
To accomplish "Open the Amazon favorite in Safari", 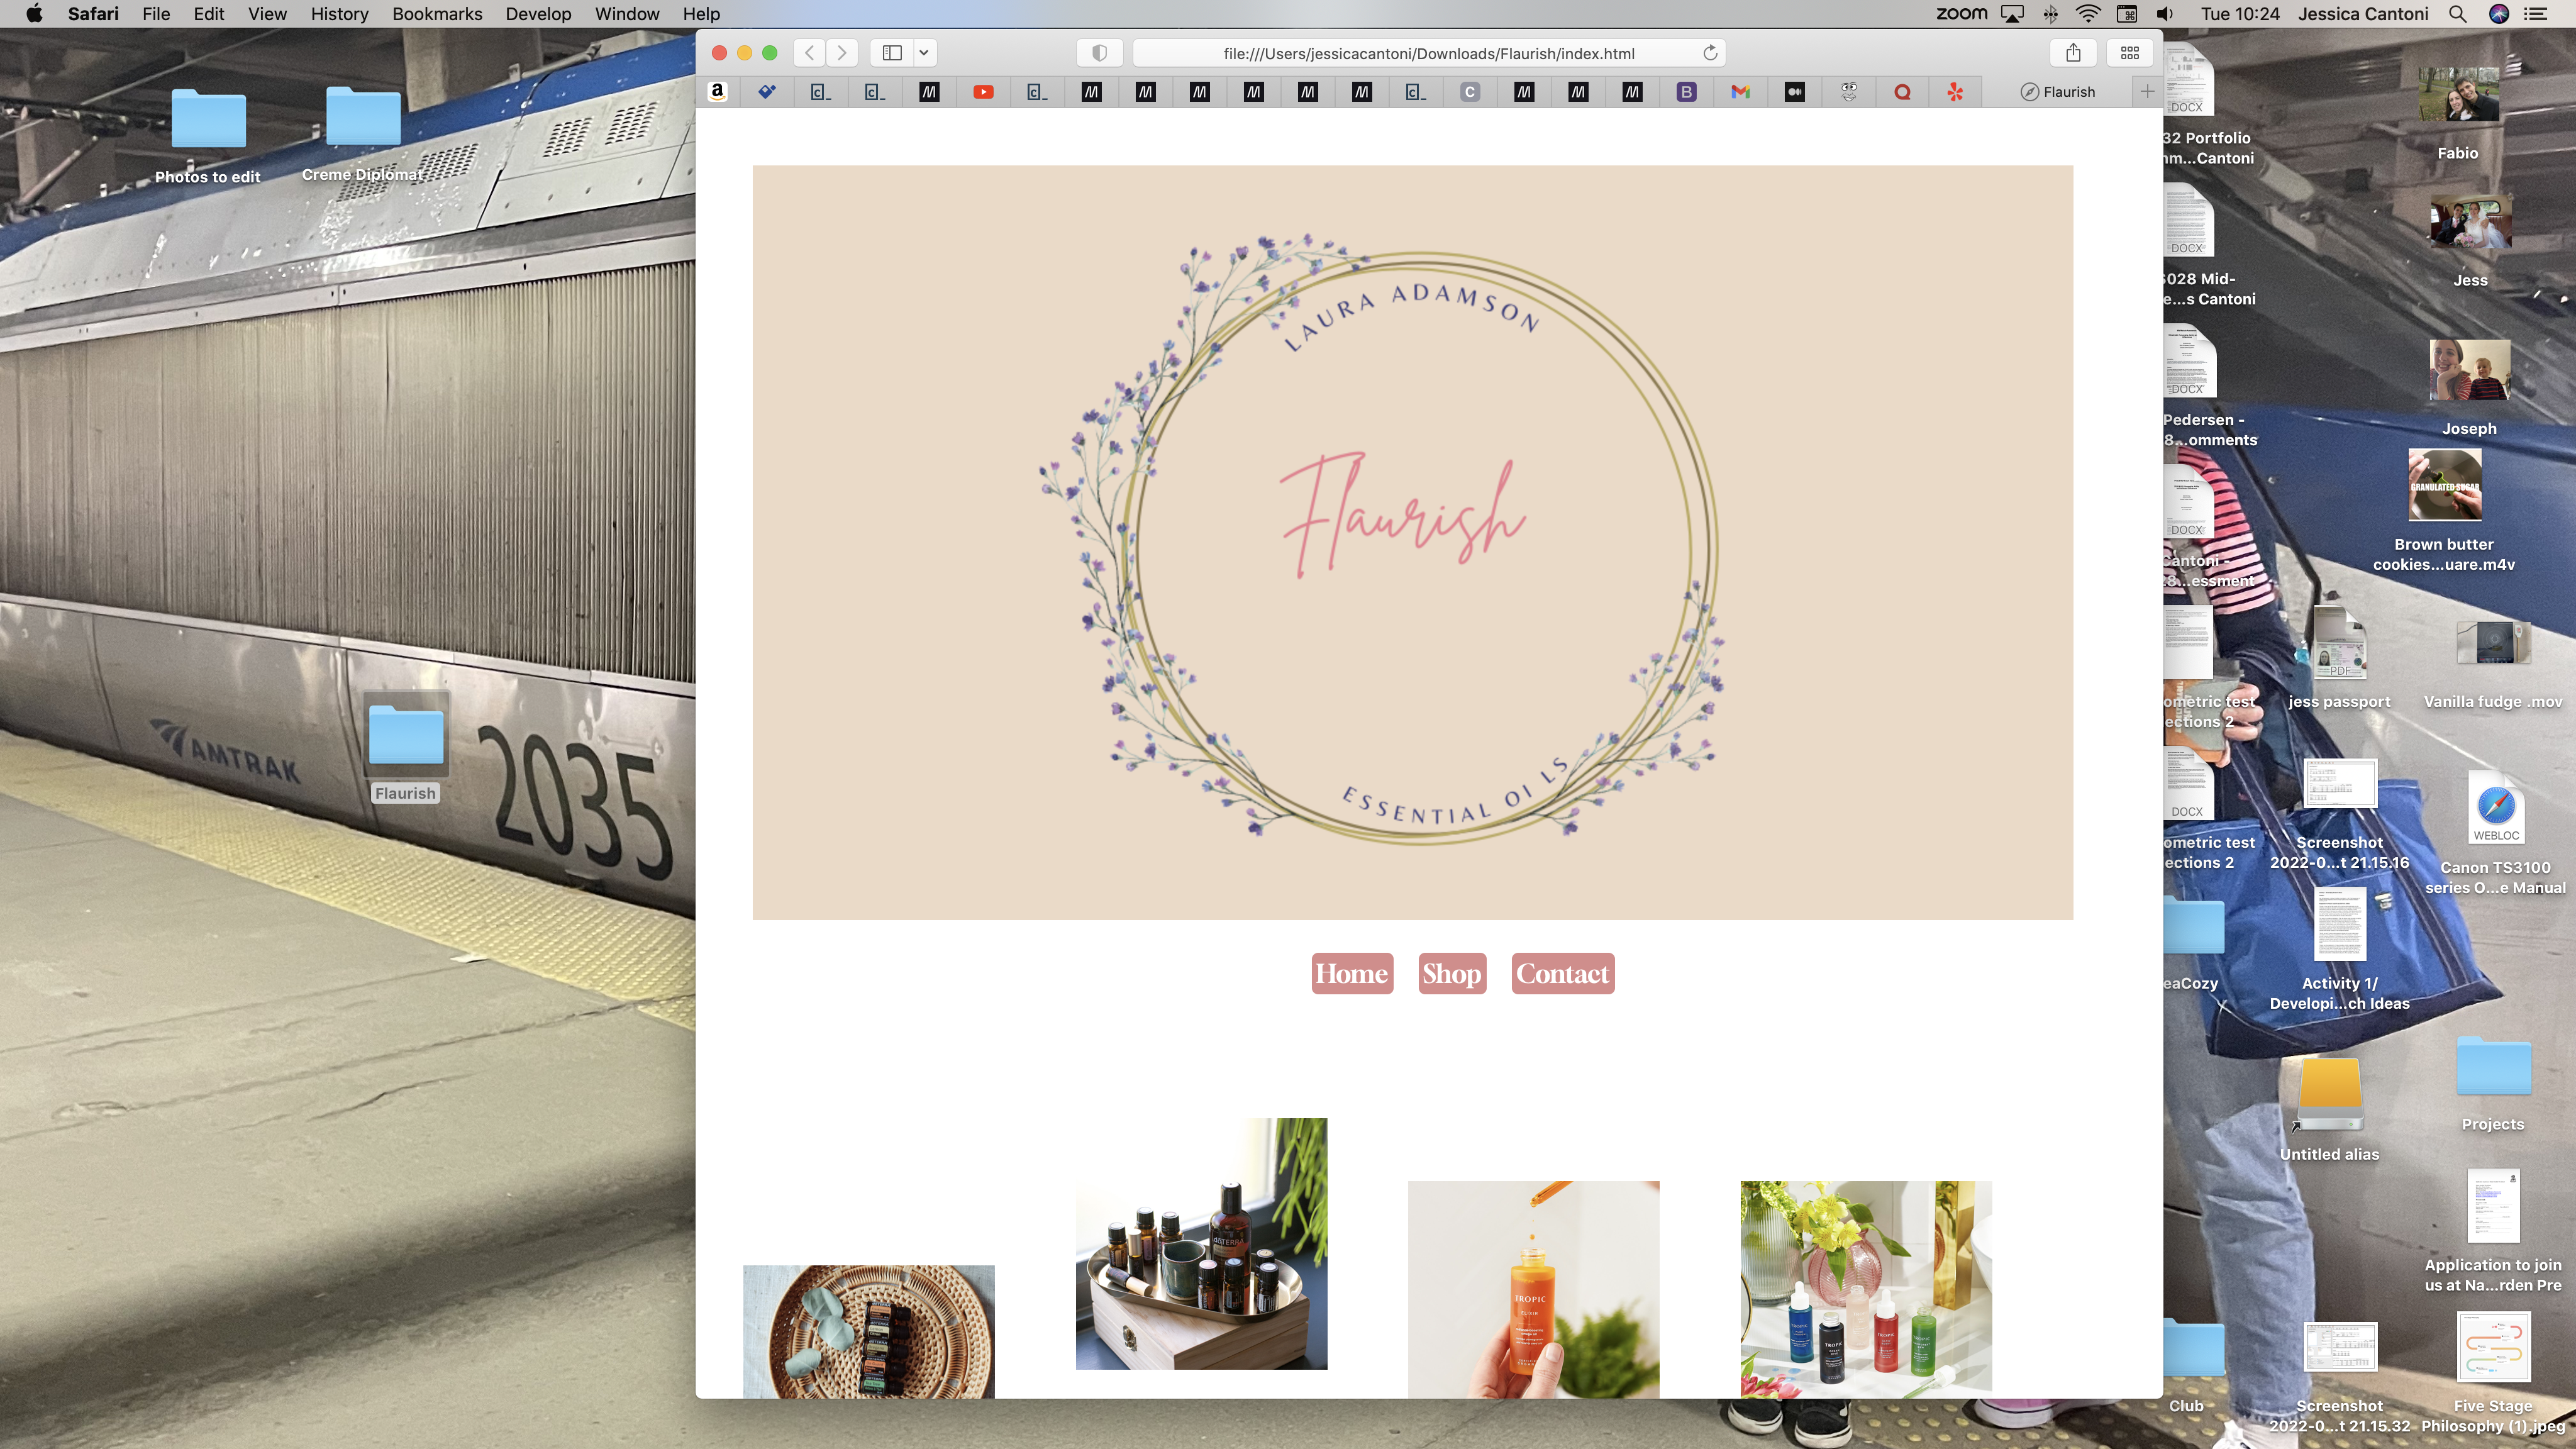I will pyautogui.click(x=718, y=91).
